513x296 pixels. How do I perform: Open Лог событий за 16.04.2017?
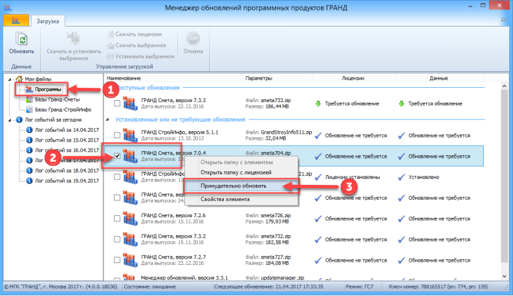(x=67, y=150)
